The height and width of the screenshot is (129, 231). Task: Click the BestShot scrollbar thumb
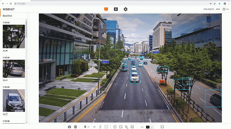click(26, 30)
